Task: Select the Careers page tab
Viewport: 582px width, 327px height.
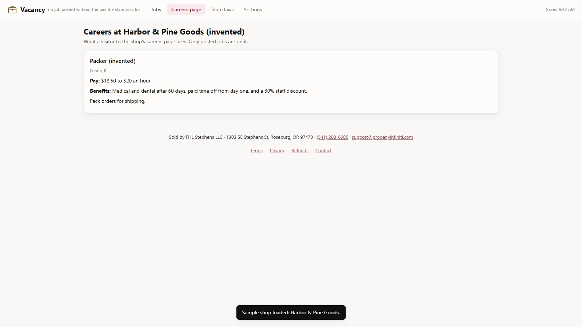Action: 186,9
